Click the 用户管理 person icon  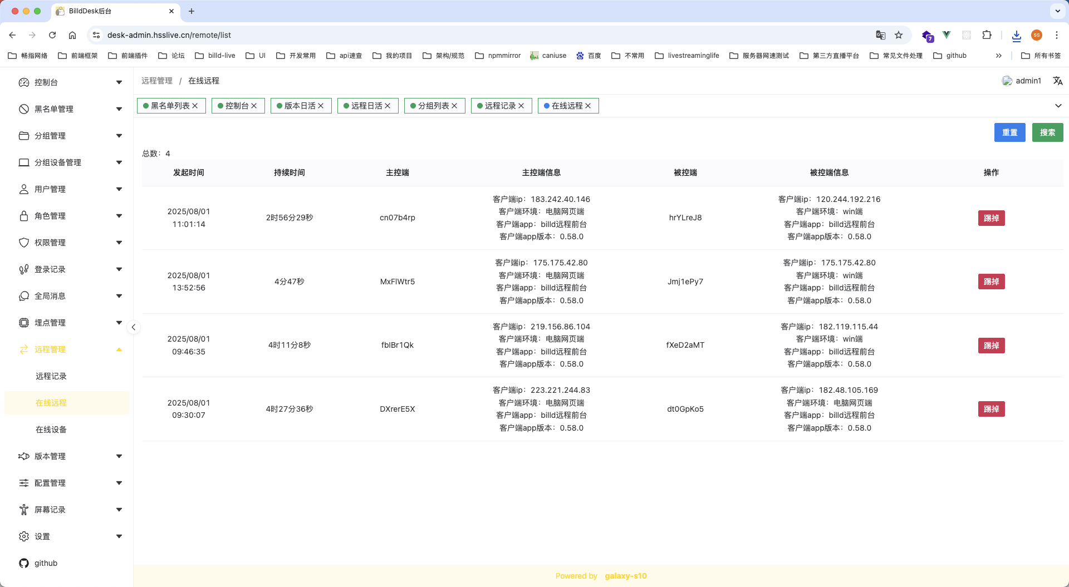point(24,189)
